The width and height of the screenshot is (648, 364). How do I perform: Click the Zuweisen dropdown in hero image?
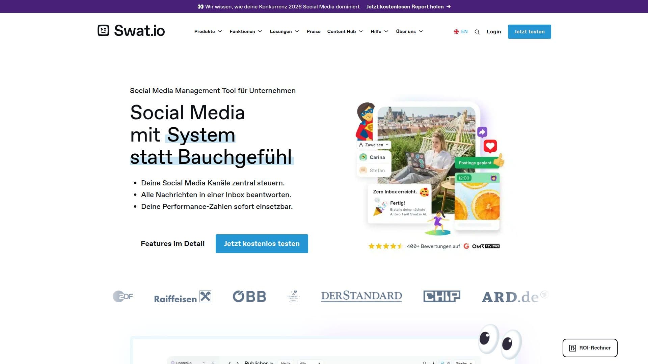coord(374,145)
